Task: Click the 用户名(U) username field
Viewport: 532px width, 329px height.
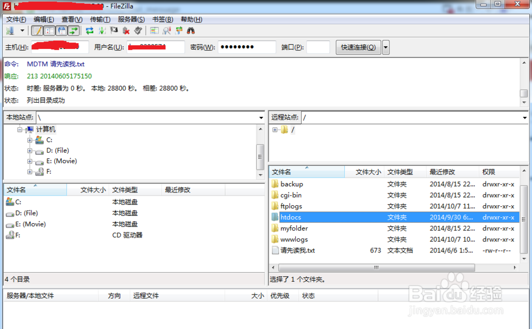Action: point(156,47)
